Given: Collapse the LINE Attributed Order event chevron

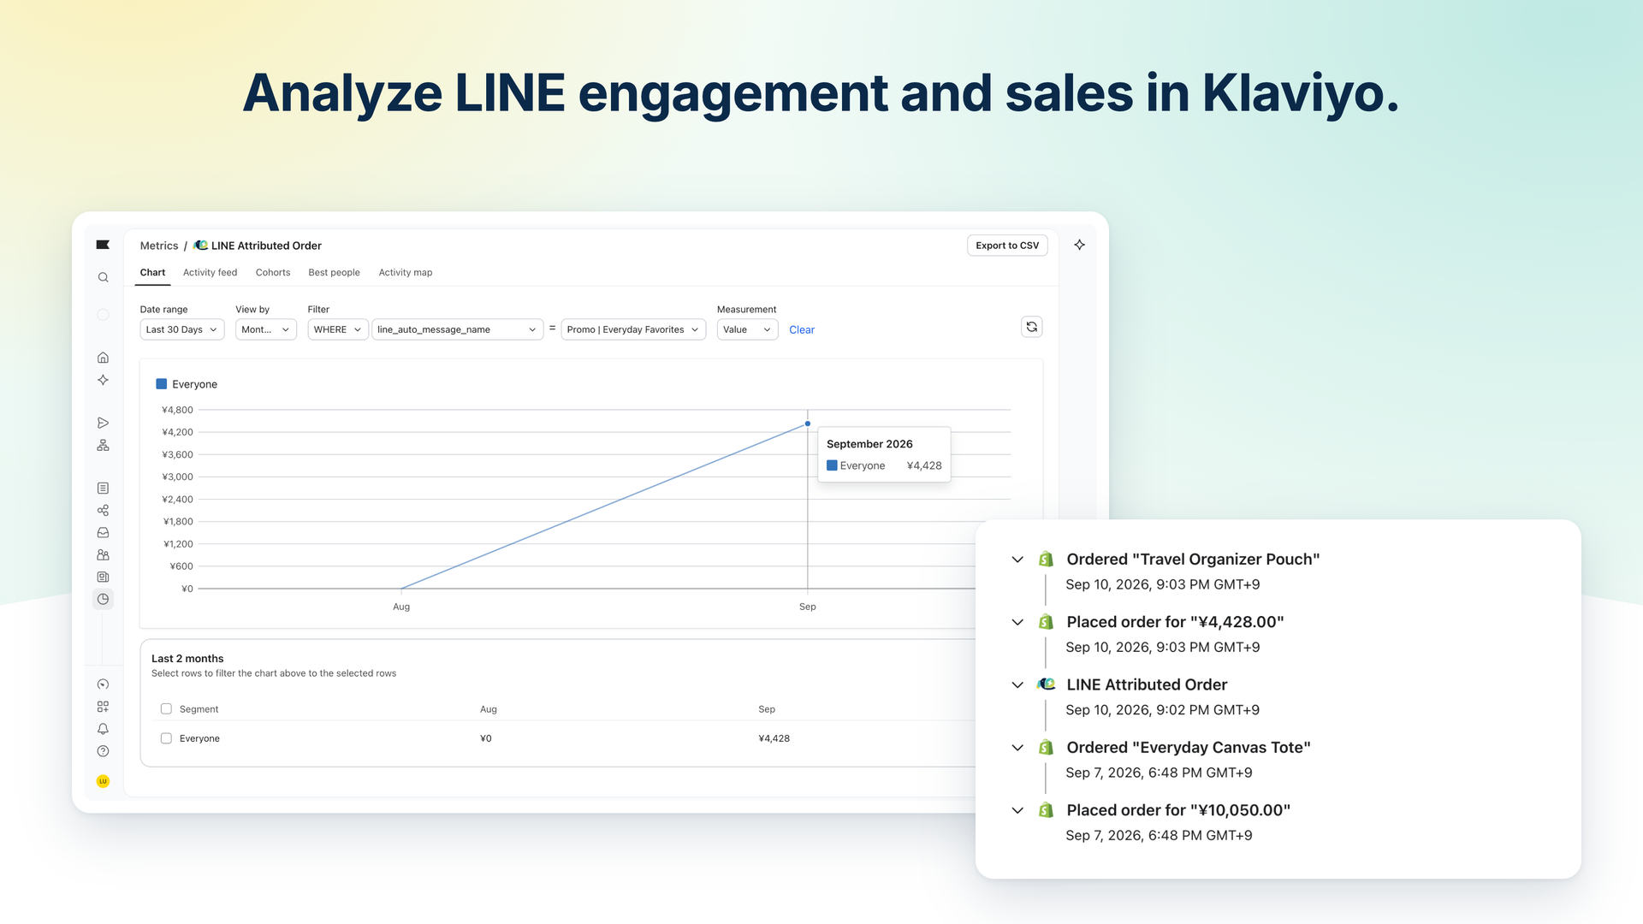Looking at the screenshot, I should [x=1017, y=684].
